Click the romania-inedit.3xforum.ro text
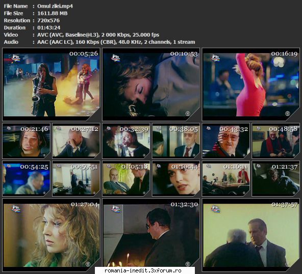 pyautogui.click(x=143, y=270)
